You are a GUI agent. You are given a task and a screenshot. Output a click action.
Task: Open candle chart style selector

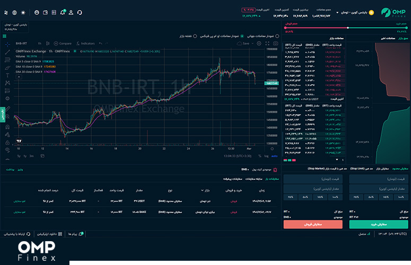click(x=48, y=43)
